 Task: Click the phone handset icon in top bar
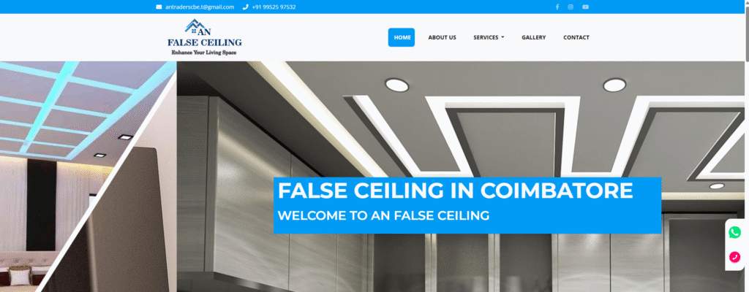(246, 7)
